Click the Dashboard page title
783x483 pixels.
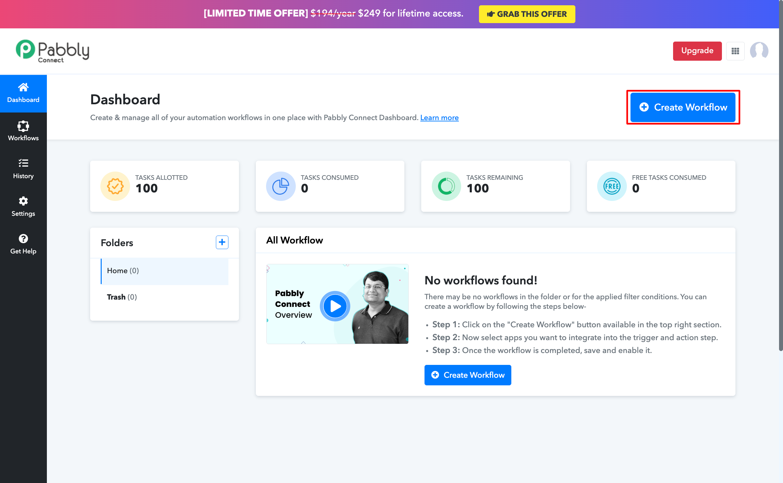(125, 100)
